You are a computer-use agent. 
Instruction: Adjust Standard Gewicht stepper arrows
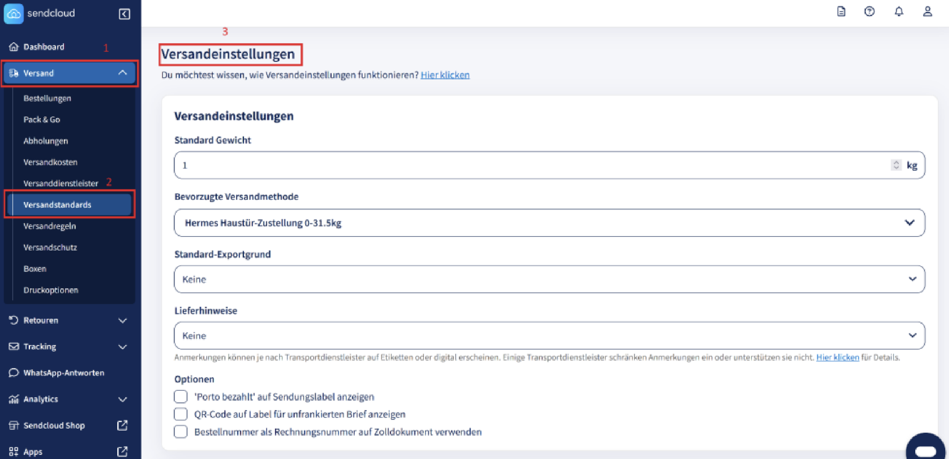pyautogui.click(x=896, y=165)
